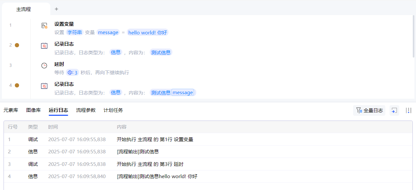Open the 字符串 variable type selector
The height and width of the screenshot is (190, 416).
(x=75, y=32)
